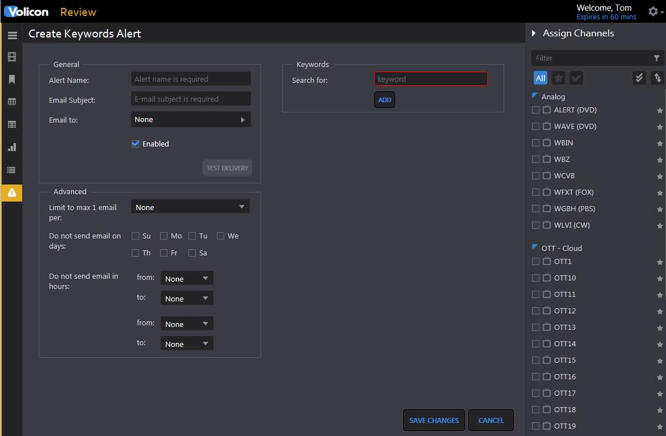Open the hamburger menu in sidebar
The height and width of the screenshot is (436, 666).
click(12, 35)
